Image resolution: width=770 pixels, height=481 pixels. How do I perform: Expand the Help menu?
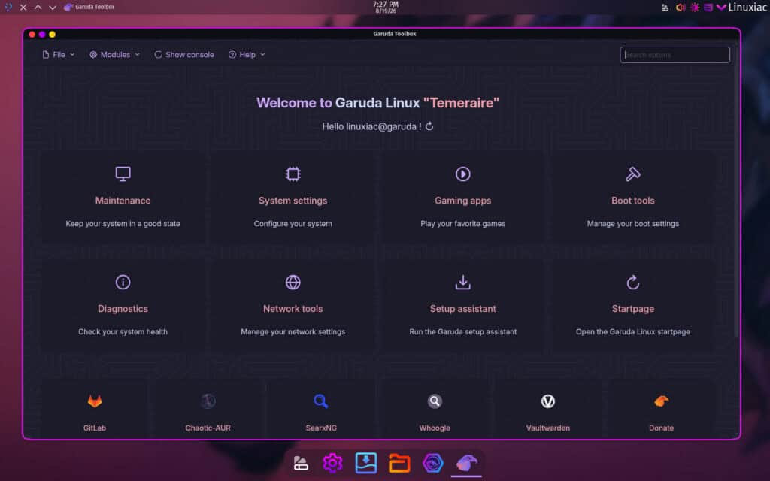click(247, 54)
